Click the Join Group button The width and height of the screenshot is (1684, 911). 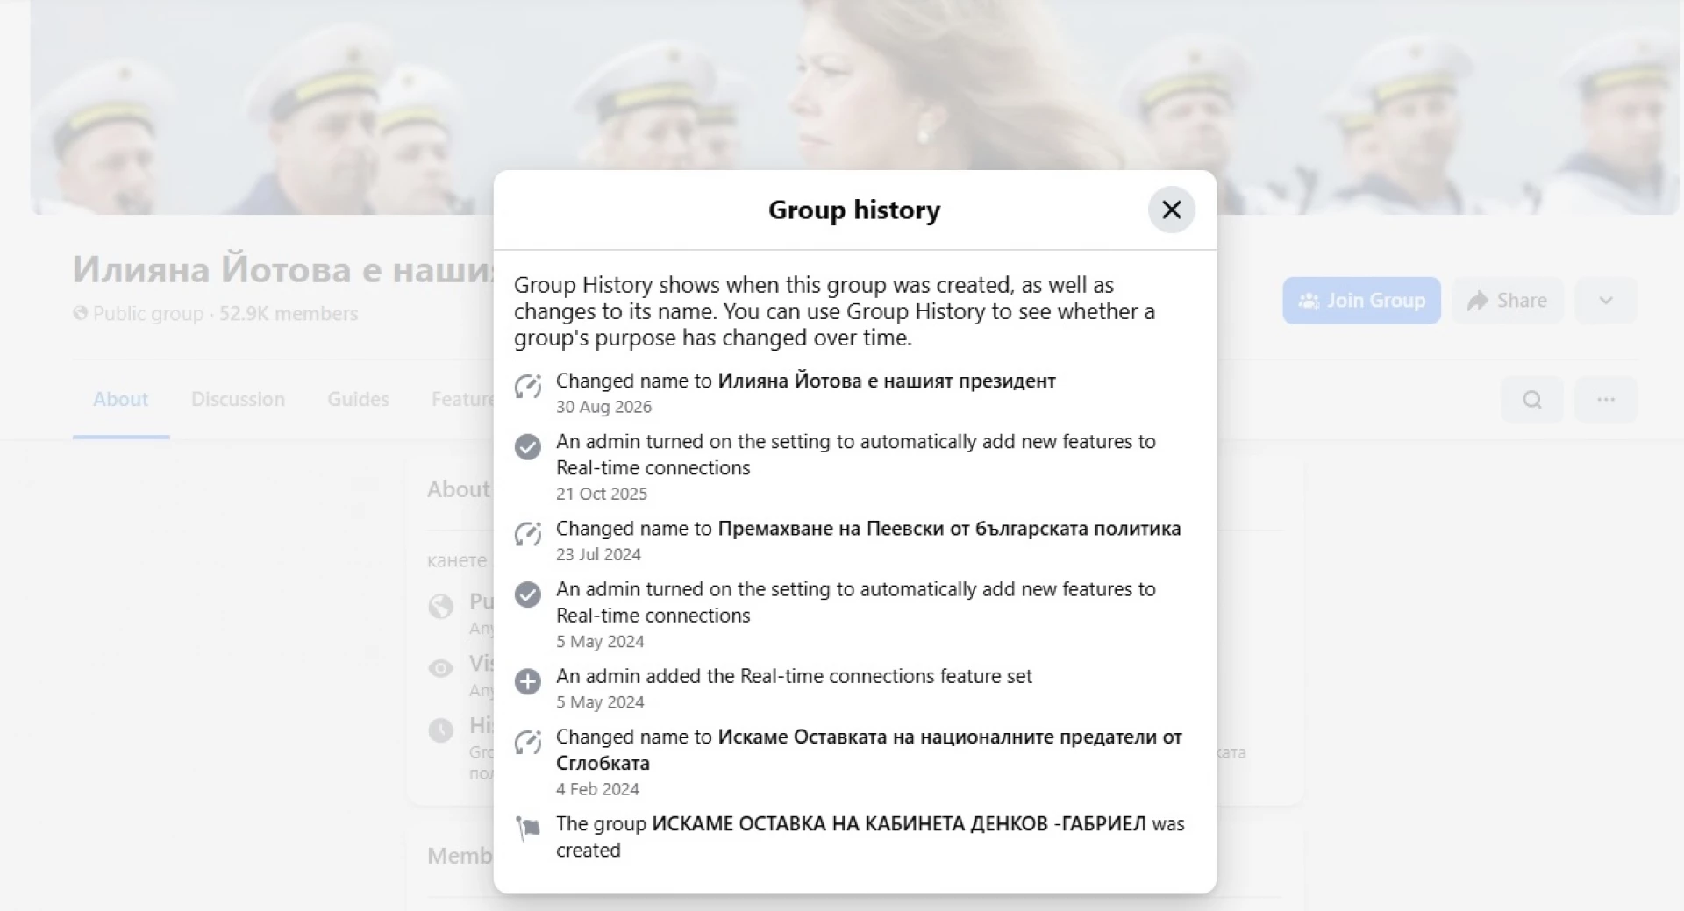click(x=1361, y=301)
